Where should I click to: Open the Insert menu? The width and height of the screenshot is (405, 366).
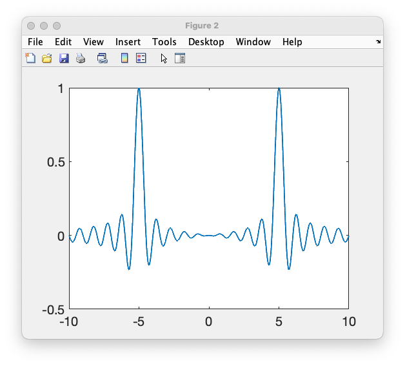click(x=128, y=42)
